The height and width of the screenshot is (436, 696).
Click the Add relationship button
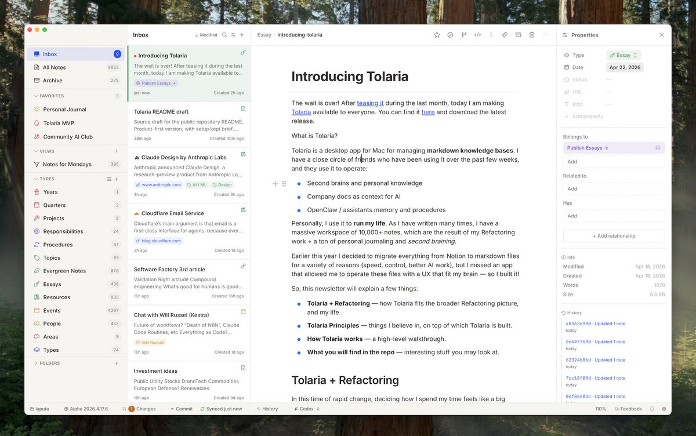[x=614, y=236]
